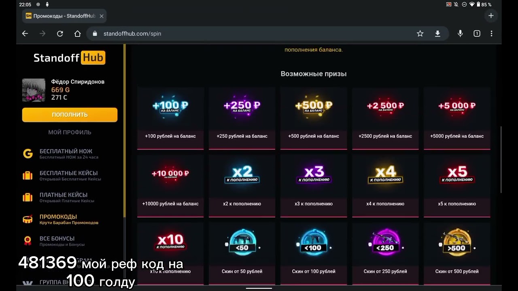Image resolution: width=518 pixels, height=291 pixels.
Task: Open МОЙ ПРОФИЛЬ link
Action: pyautogui.click(x=70, y=132)
